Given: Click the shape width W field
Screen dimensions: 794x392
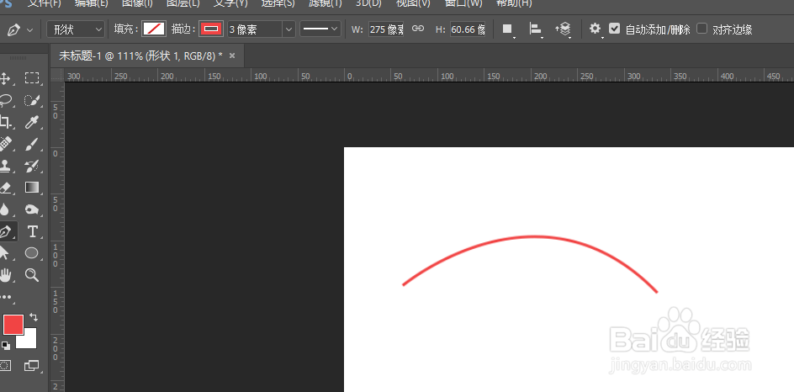Looking at the screenshot, I should (x=386, y=29).
